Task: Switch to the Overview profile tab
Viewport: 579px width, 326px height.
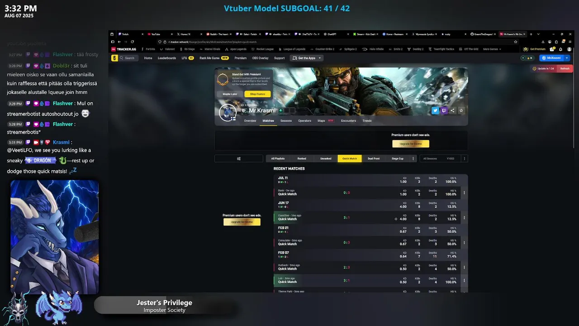Action: click(250, 121)
